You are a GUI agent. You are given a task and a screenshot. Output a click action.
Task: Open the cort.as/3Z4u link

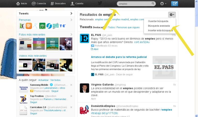click(142, 42)
